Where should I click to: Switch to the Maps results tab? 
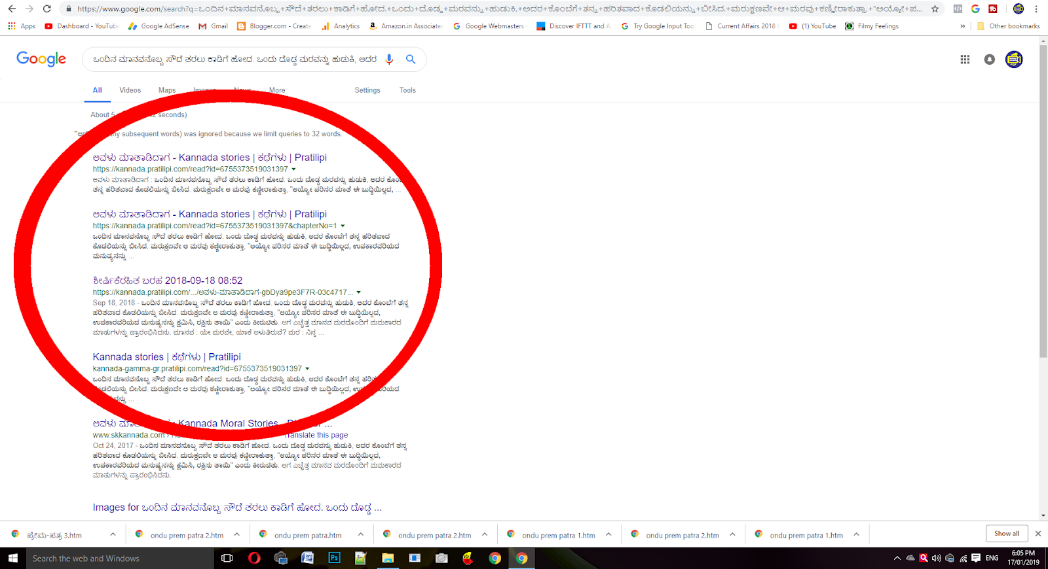click(x=167, y=90)
